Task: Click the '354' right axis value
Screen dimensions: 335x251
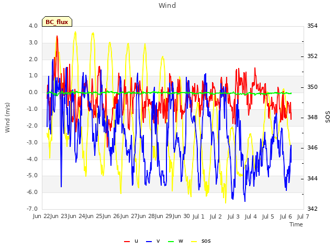Action: (312, 26)
